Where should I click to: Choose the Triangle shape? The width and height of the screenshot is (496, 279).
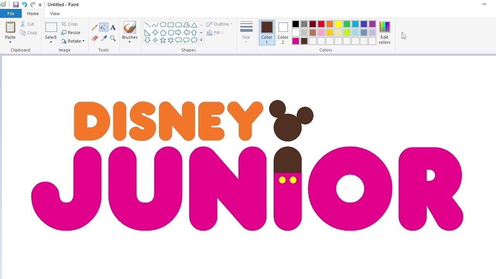(194, 25)
